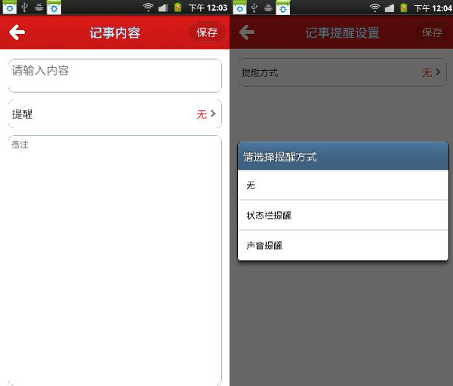Click the WiFi icon in left status bar
This screenshot has width=453, height=386.
click(x=148, y=8)
